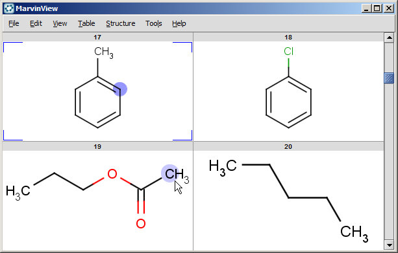Viewport: 398px width, 253px height.
Task: Click the CH3 label atop toluene in cell 17
Action: (104, 52)
